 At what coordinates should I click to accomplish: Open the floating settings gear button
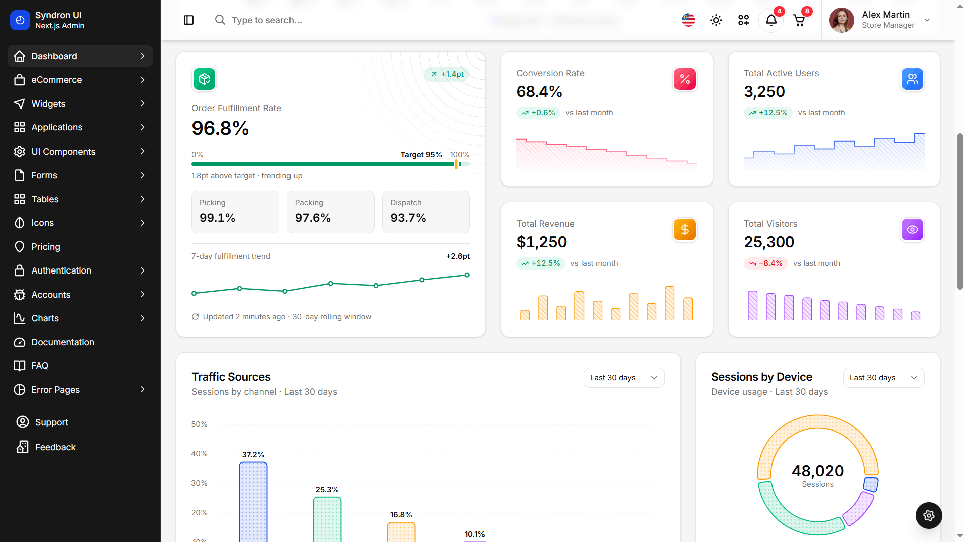point(929,515)
